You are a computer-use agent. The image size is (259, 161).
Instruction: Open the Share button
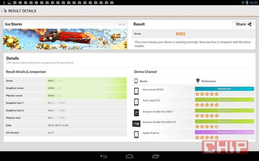243,24
